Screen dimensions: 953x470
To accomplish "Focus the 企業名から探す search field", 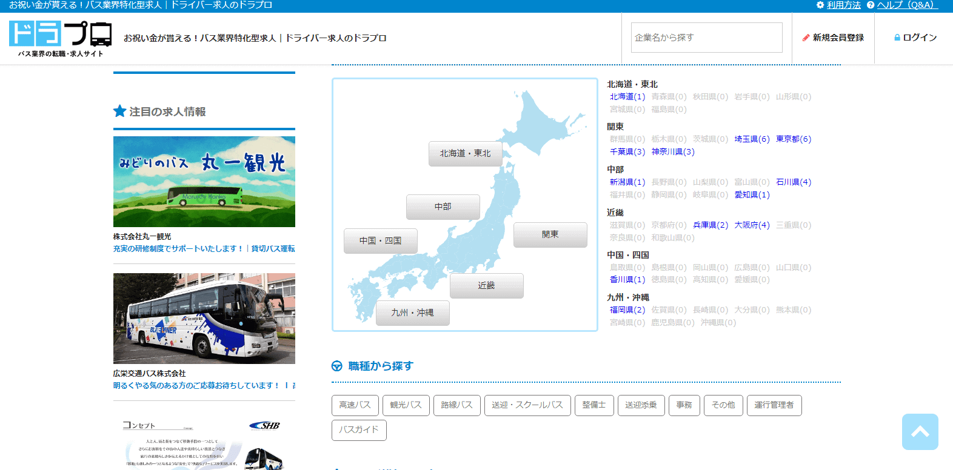I will [706, 38].
